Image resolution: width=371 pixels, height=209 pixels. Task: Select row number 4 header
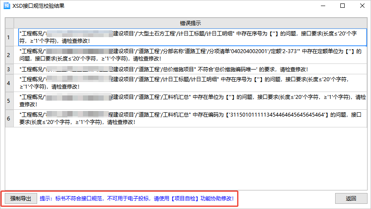[x=9, y=83]
